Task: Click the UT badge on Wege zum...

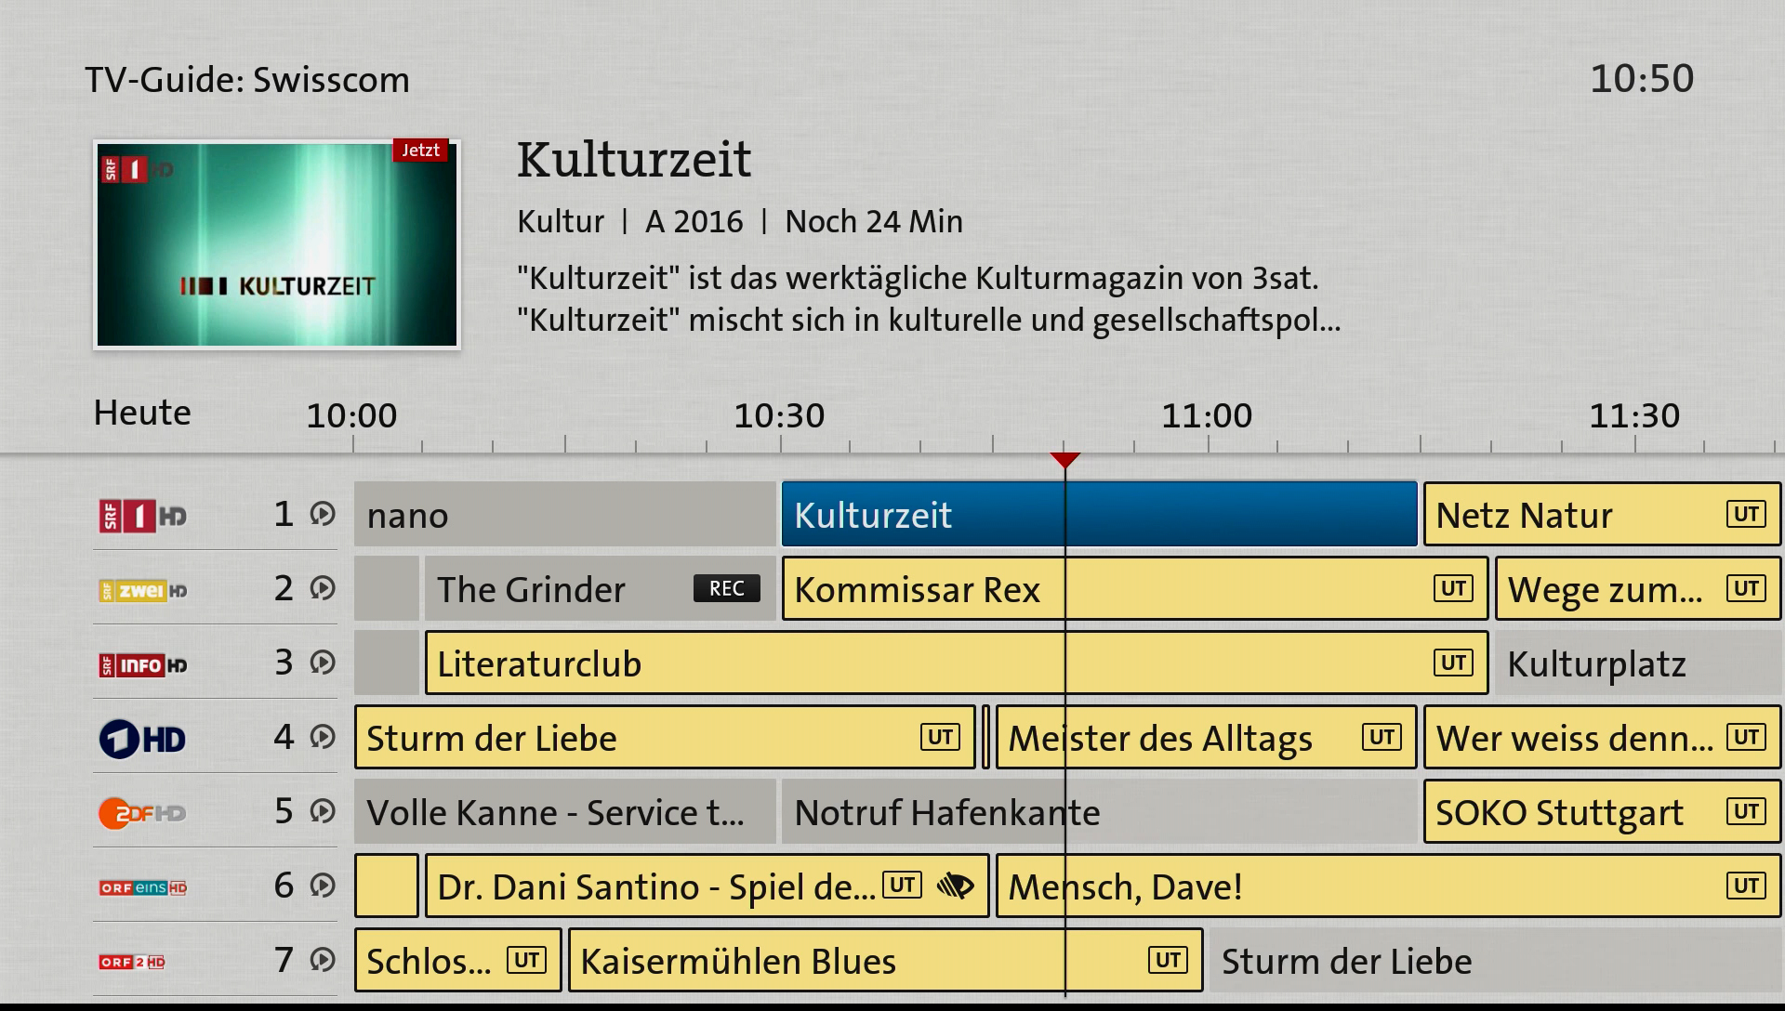Action: click(1746, 588)
